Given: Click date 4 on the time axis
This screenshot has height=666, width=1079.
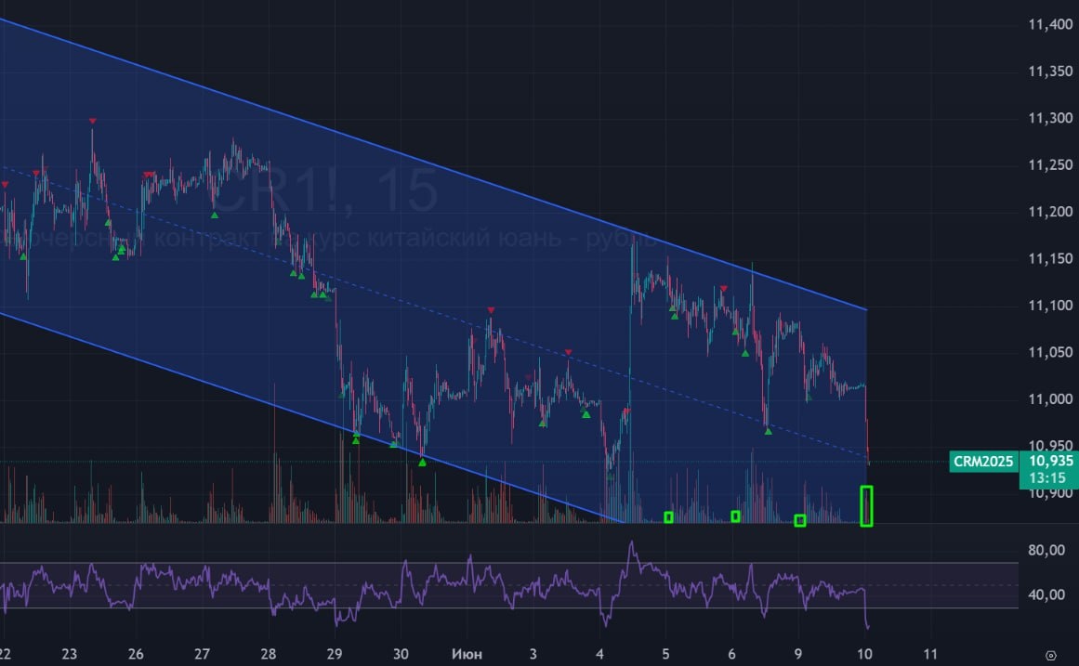Looking at the screenshot, I should pyautogui.click(x=599, y=654).
